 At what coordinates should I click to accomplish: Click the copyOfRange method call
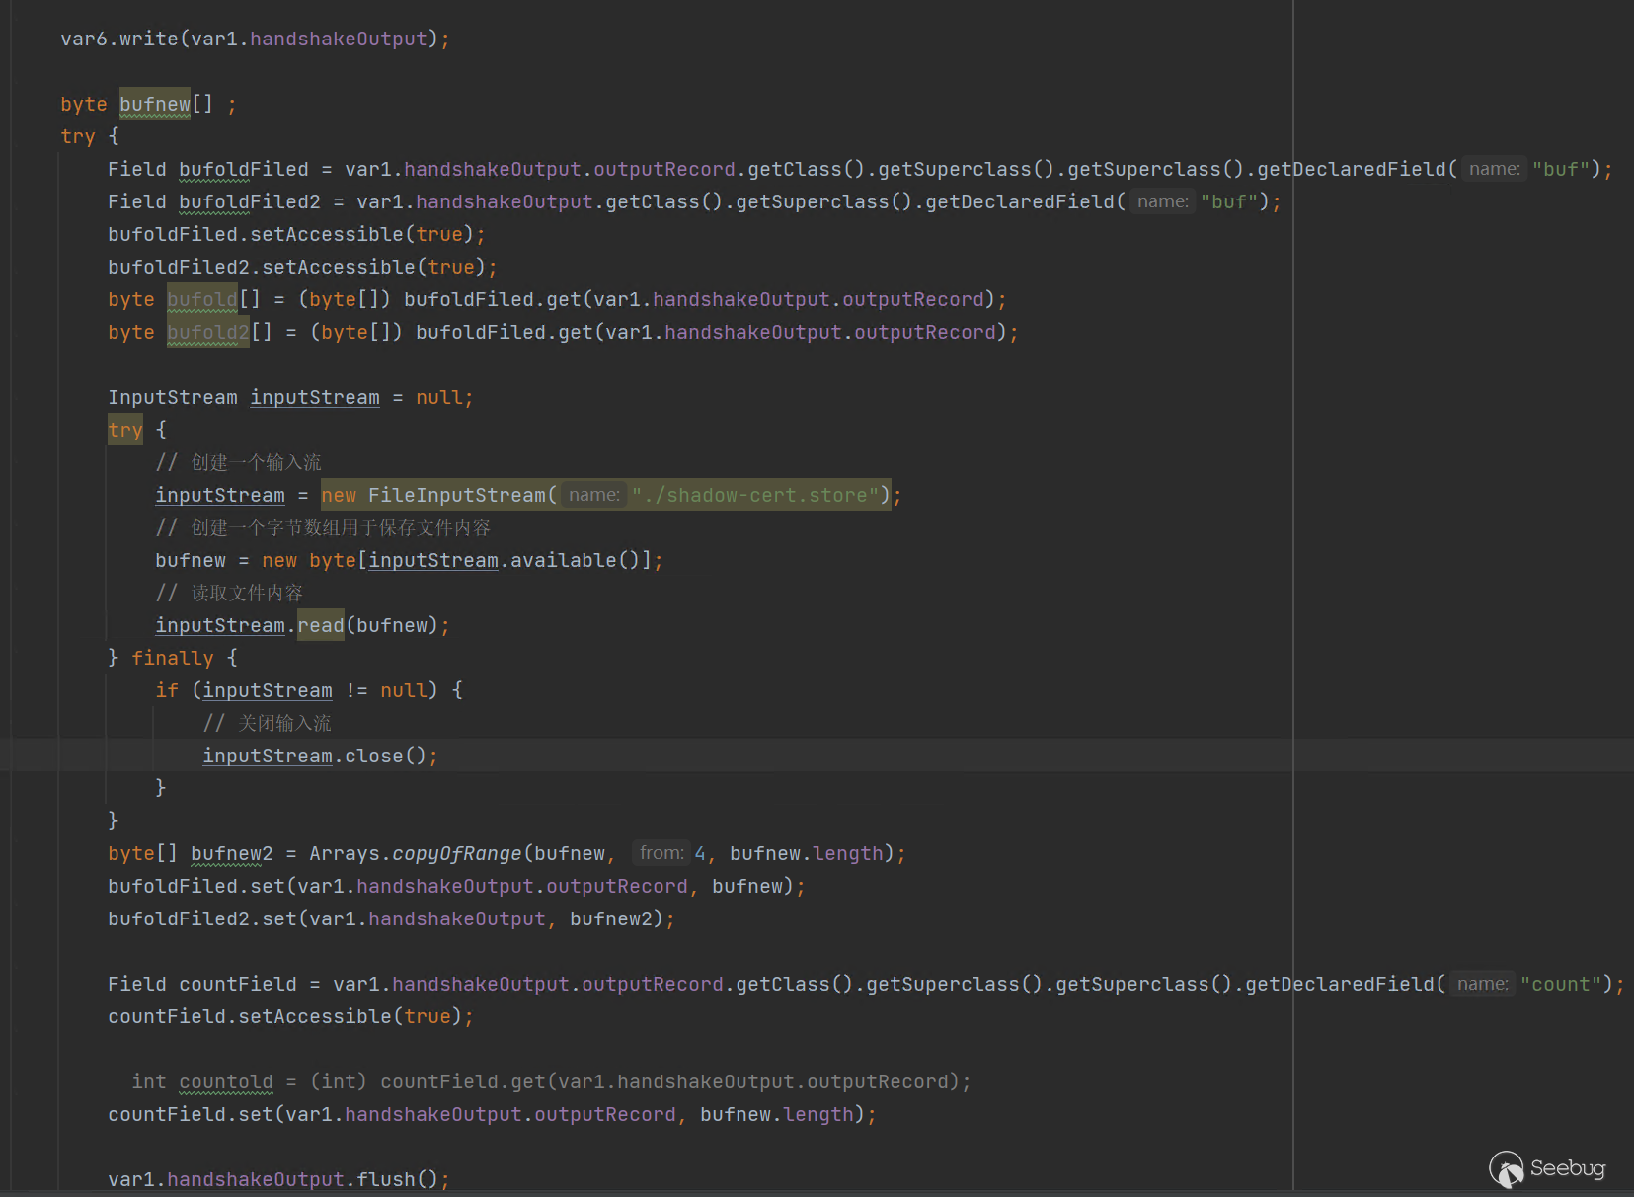[x=456, y=853]
